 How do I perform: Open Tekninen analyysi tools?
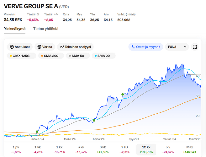(75, 47)
